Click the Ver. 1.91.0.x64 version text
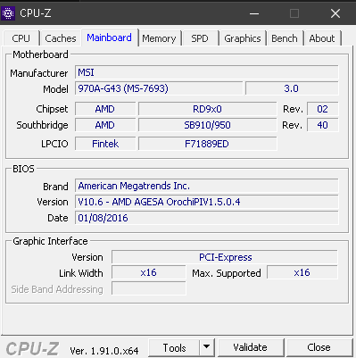Image resolution: width=356 pixels, height=358 pixels. click(x=104, y=351)
